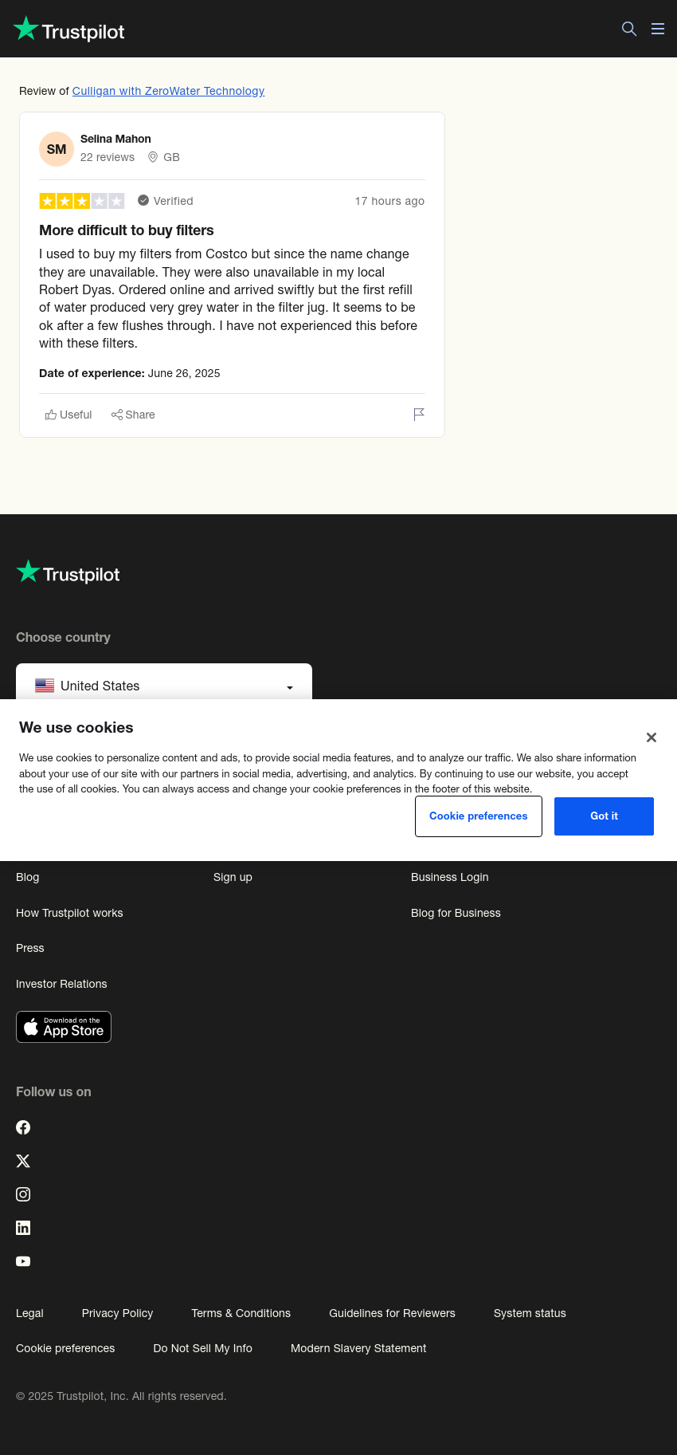Screen dimensions: 677x1455
Task: Open the Press footer link
Action: click(30, 948)
